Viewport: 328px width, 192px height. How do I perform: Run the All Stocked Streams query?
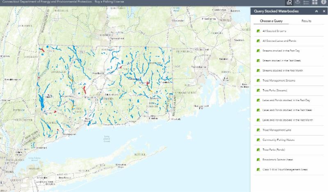pyautogui.click(x=289, y=31)
